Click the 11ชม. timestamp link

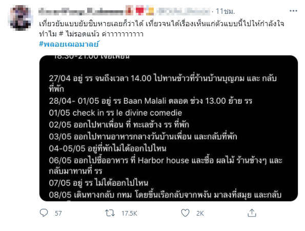point(225,11)
